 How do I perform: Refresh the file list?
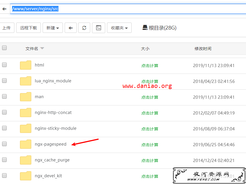[x=84, y=28]
